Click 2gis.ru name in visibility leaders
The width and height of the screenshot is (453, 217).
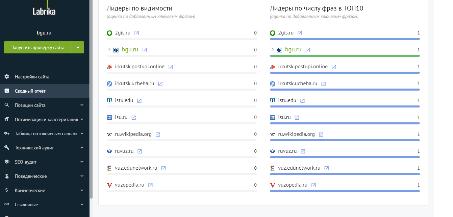coord(123,33)
